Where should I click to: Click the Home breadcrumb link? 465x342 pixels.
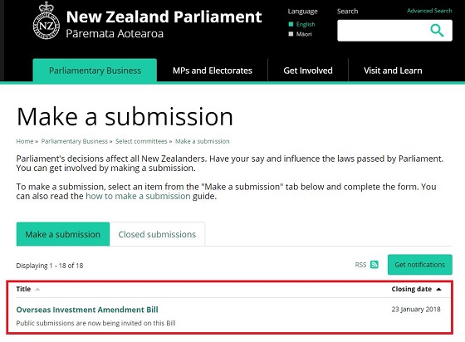pyautogui.click(x=25, y=141)
